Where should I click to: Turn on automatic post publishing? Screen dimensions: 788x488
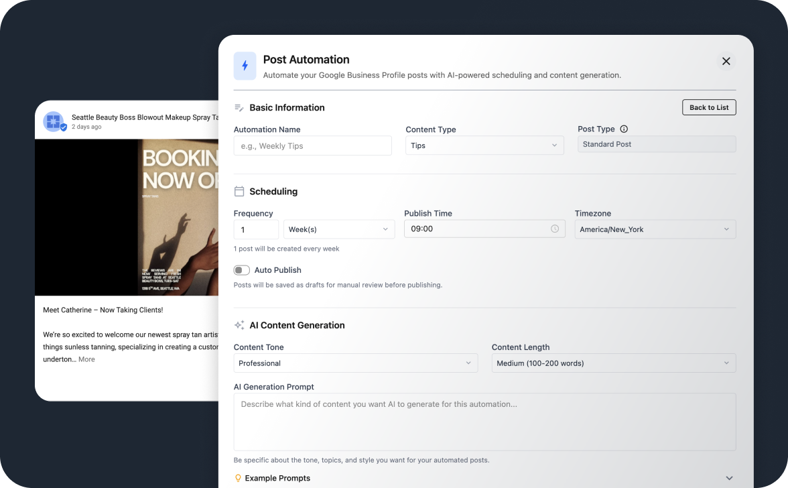pyautogui.click(x=241, y=269)
